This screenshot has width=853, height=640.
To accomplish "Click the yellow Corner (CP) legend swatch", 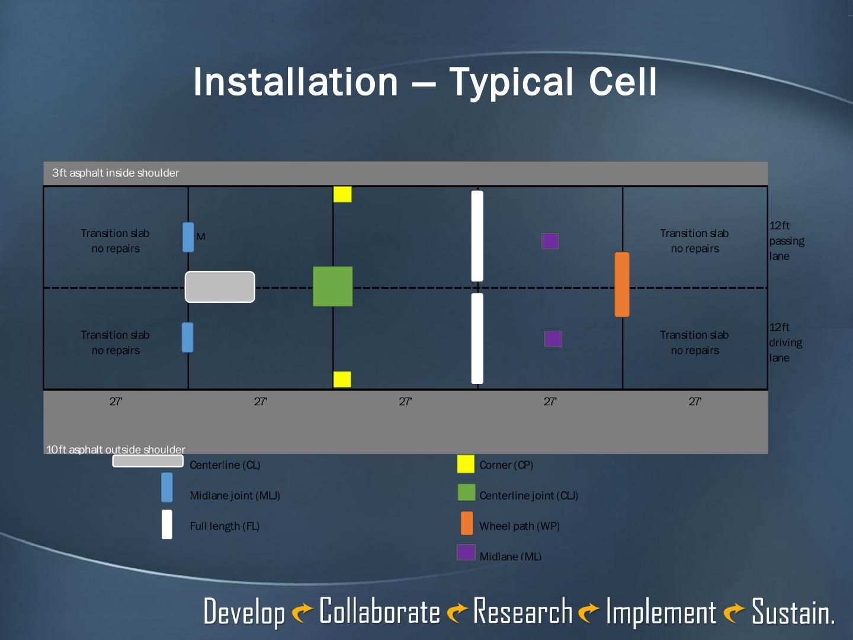I will click(x=466, y=464).
